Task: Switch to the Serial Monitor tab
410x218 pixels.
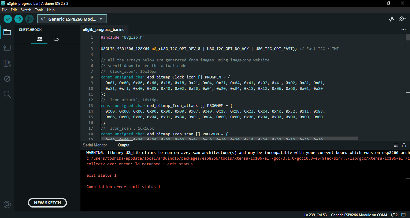Action: pos(95,145)
